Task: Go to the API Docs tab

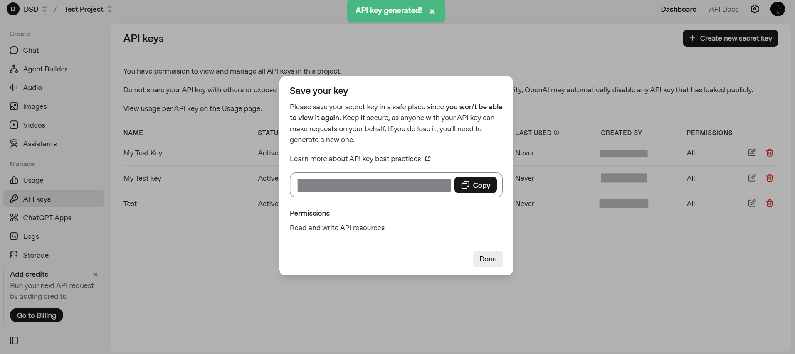Action: (x=723, y=9)
